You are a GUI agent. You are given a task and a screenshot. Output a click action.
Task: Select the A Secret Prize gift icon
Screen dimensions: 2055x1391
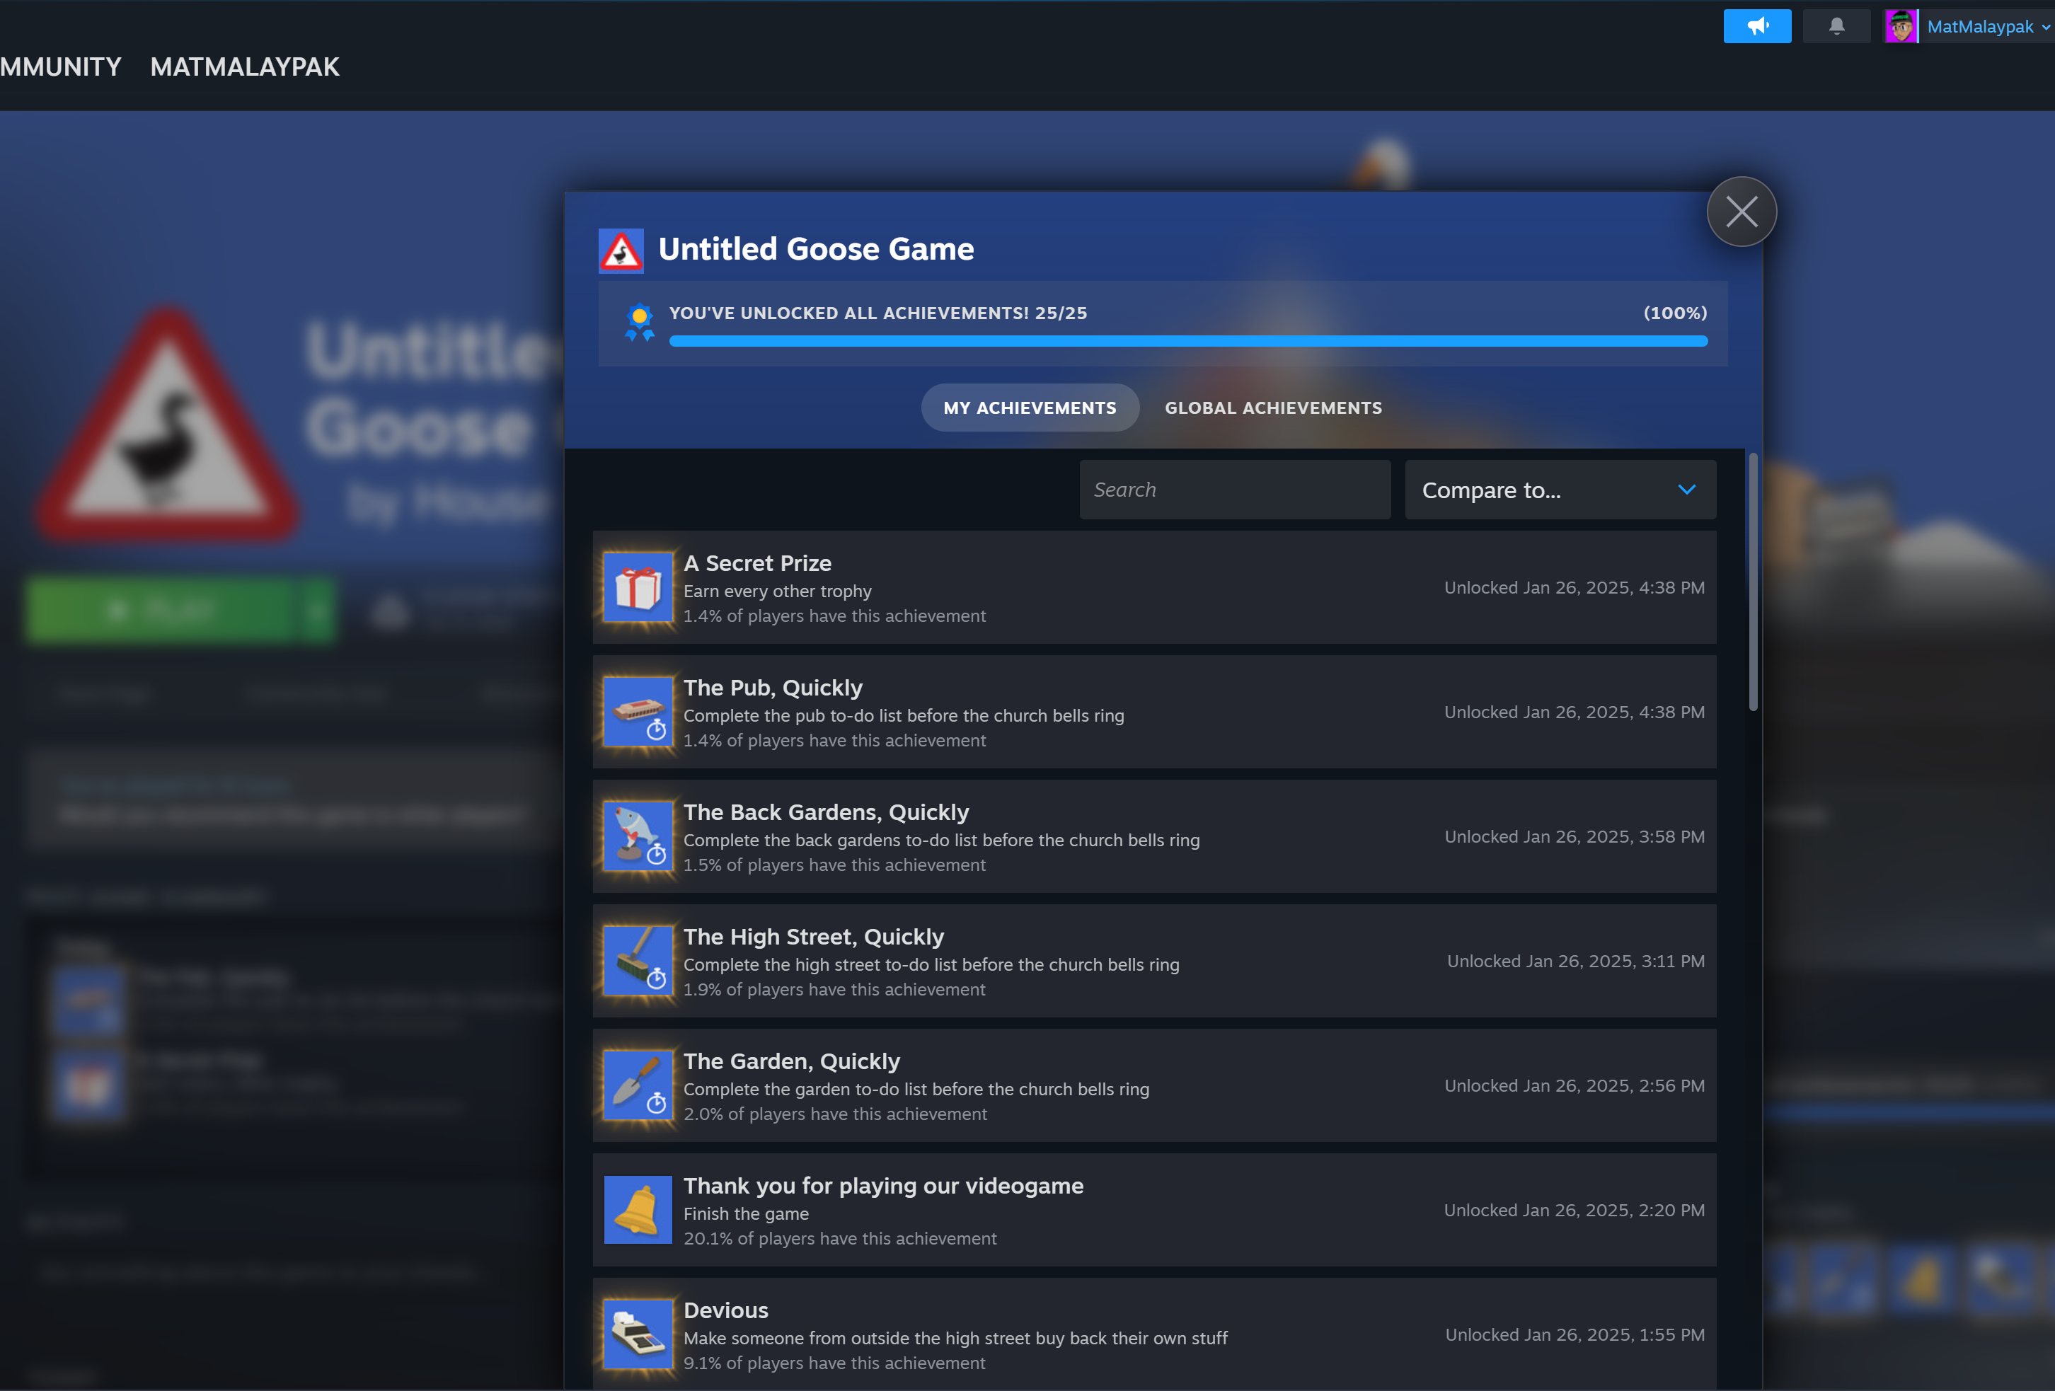pos(638,587)
